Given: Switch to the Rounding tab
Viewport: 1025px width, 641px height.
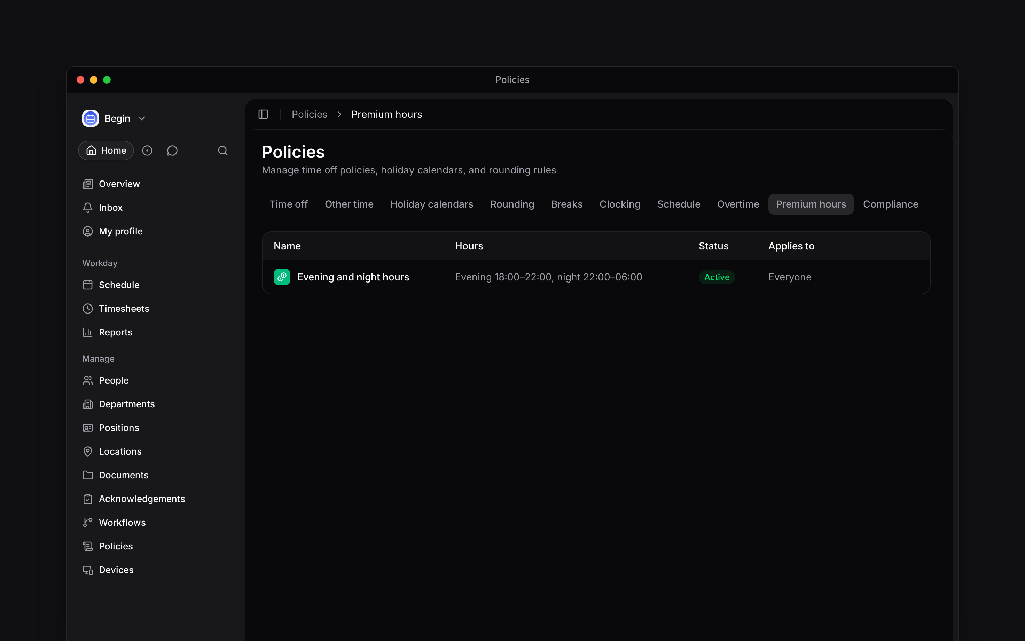Looking at the screenshot, I should coord(512,204).
